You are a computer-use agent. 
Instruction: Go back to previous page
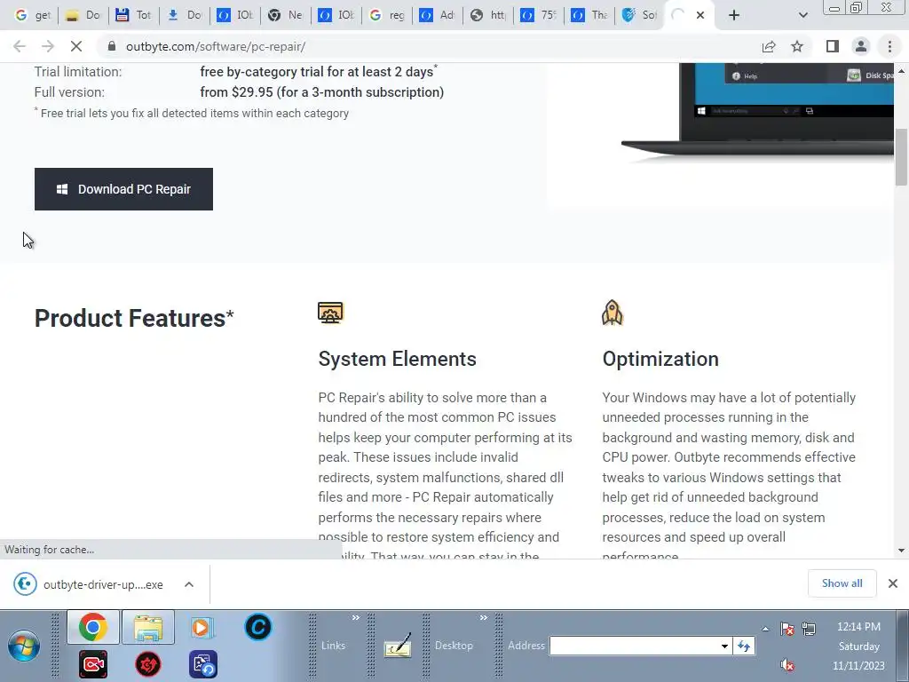[x=20, y=46]
